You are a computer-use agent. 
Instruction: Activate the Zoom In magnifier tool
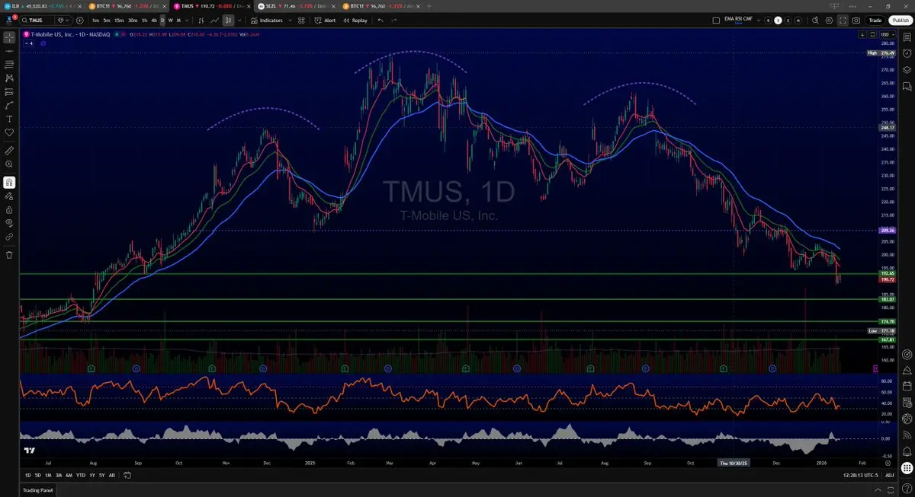tap(9, 164)
